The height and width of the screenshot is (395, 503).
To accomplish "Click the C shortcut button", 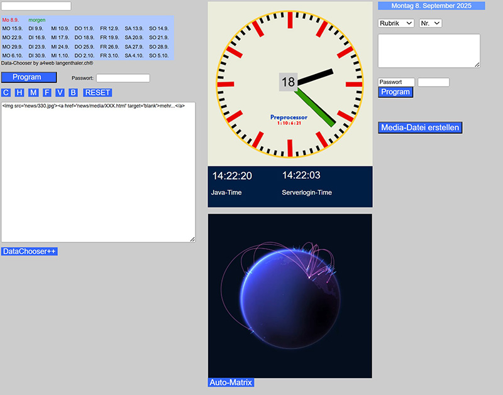I will (x=6, y=92).
